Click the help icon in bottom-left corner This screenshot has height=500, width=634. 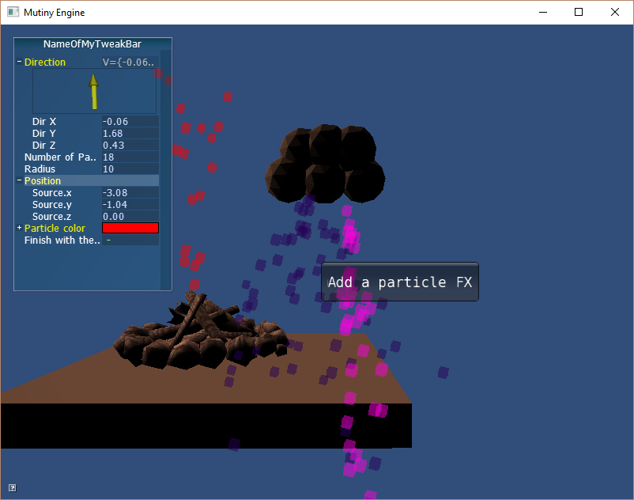coord(12,487)
